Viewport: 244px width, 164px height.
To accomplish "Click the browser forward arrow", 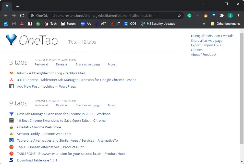I will [x=14, y=16].
